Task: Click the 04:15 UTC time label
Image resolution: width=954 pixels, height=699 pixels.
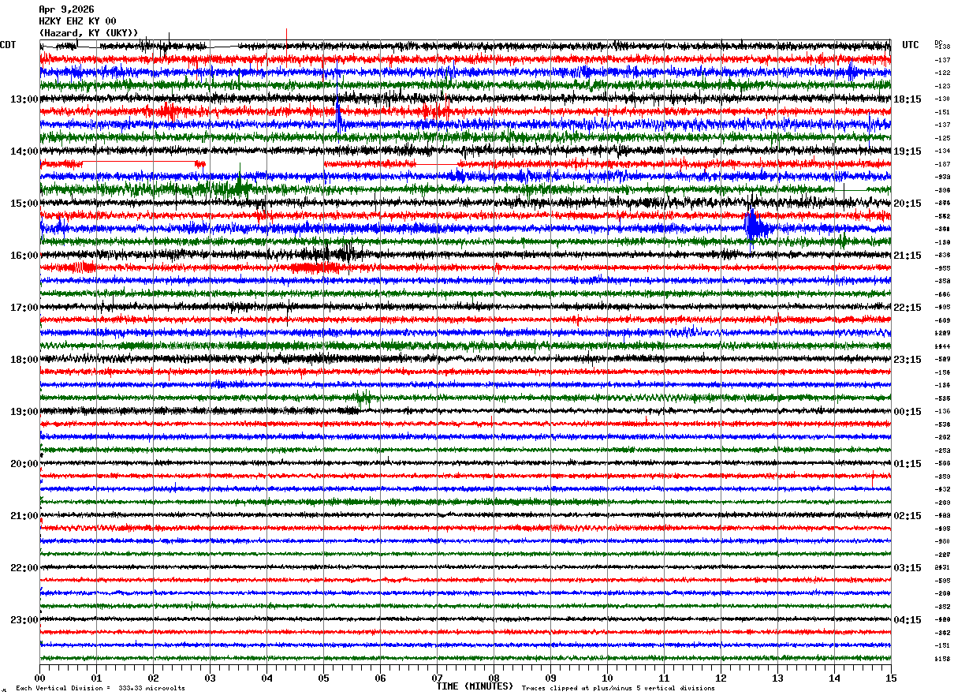Action: click(x=907, y=620)
